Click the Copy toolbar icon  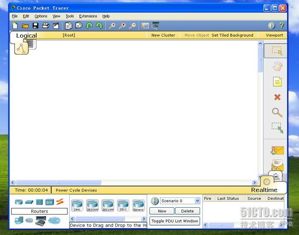(68, 26)
